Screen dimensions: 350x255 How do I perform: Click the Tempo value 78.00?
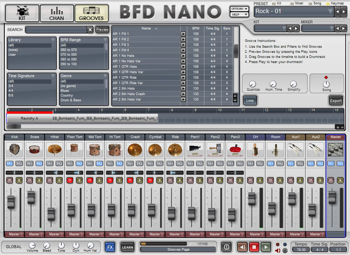coord(301,250)
